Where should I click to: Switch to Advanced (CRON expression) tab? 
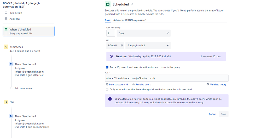point(130,20)
